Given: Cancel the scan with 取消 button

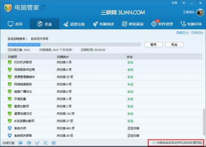Looking at the screenshot, I should tap(174, 45).
